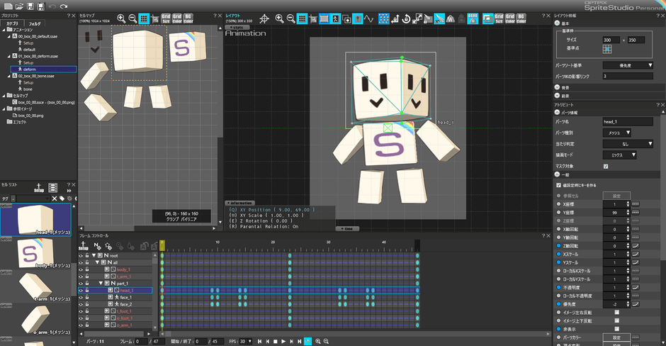This screenshot has width=666, height=346.
Task: Toggle the mask target checkbox
Action: pos(605,167)
